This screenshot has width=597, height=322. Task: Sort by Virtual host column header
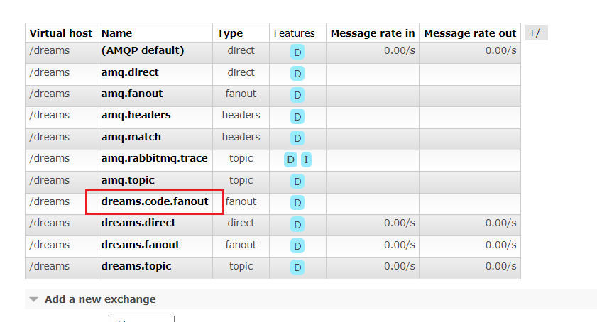point(60,33)
